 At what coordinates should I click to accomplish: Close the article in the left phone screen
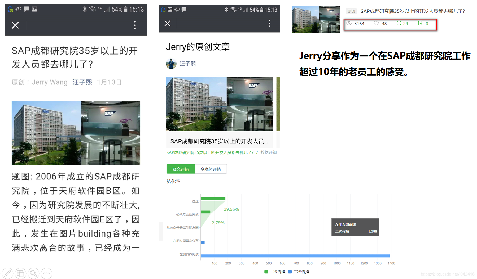coord(15,25)
